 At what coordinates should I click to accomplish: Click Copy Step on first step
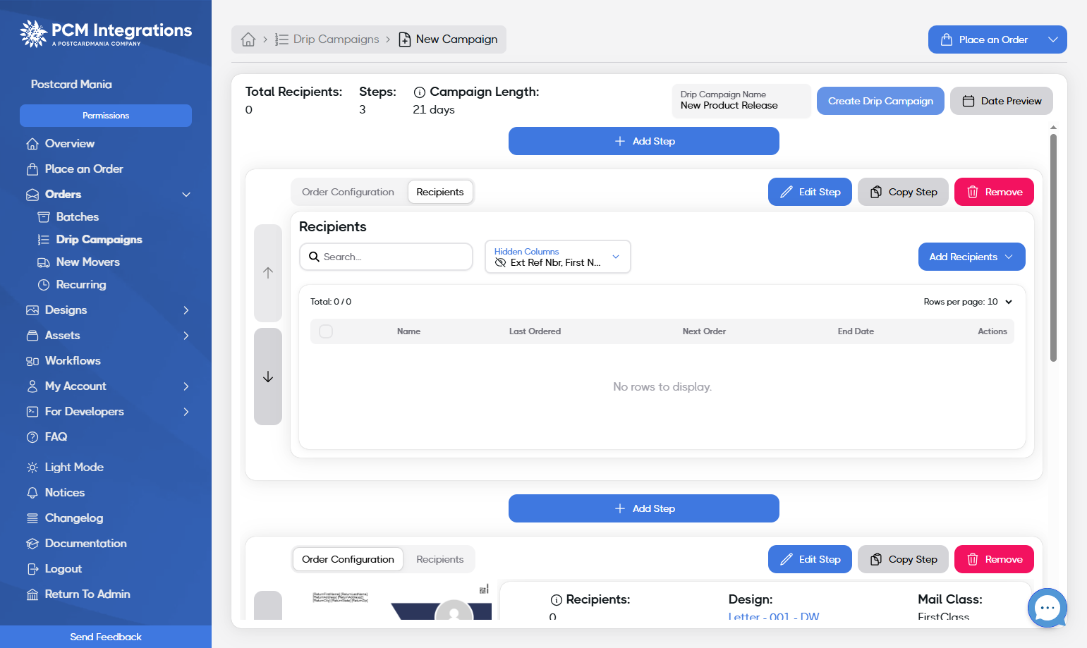903,192
